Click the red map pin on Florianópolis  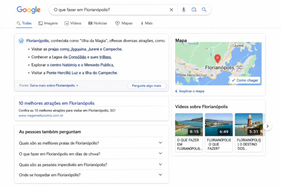217,59
